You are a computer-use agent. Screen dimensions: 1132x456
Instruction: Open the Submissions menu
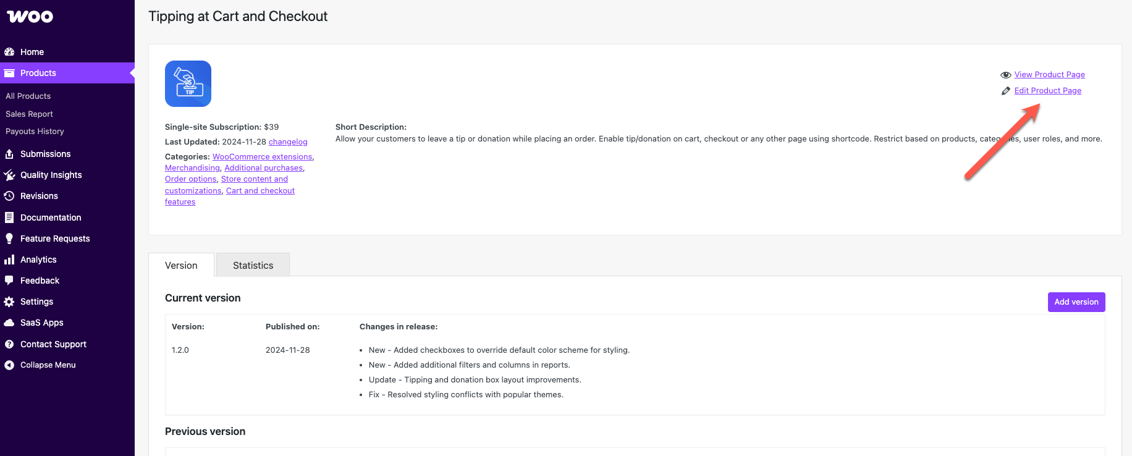tap(67, 154)
